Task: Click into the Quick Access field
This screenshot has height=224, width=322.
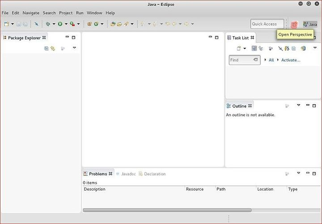Action: 267,24
